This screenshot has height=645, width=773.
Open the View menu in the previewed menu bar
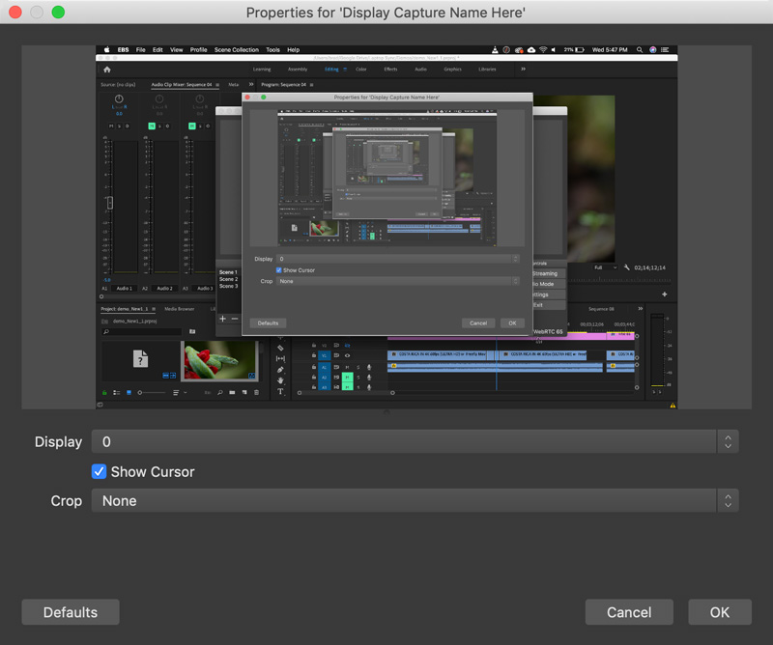click(177, 50)
